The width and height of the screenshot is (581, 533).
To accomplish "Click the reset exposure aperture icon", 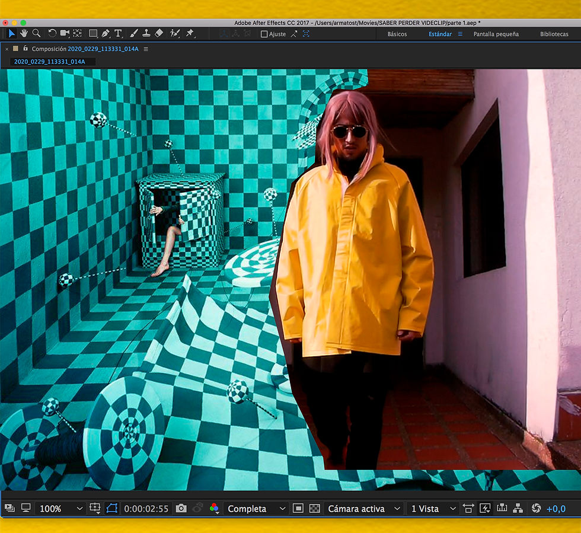I will pos(536,508).
